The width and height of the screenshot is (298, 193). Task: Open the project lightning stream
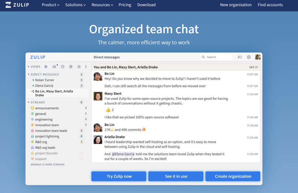pos(47,136)
